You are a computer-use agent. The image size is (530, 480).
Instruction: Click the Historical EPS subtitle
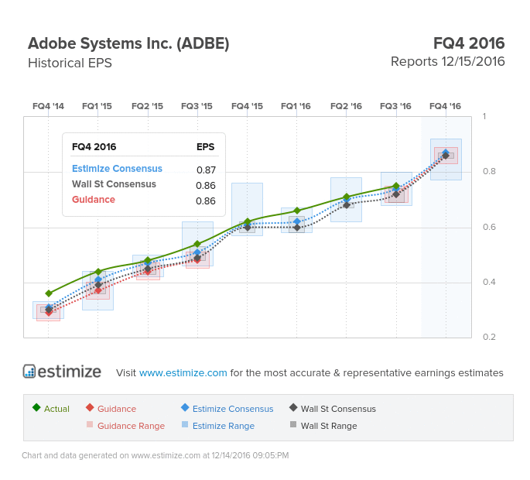pyautogui.click(x=70, y=63)
